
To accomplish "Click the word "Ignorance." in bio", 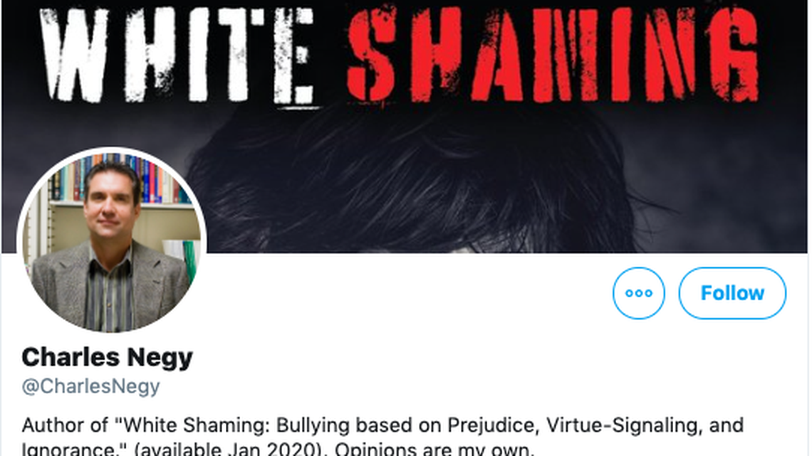I will (x=75, y=448).
